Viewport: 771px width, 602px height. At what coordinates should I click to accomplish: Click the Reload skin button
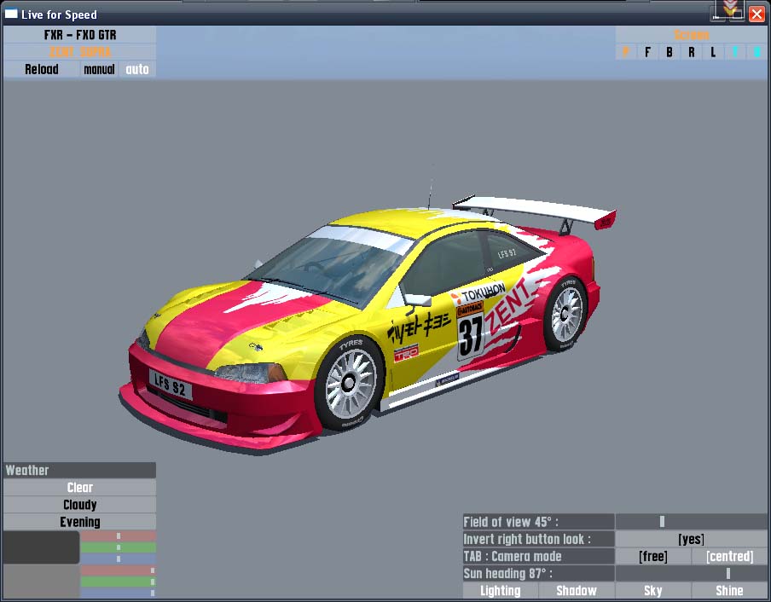click(42, 69)
